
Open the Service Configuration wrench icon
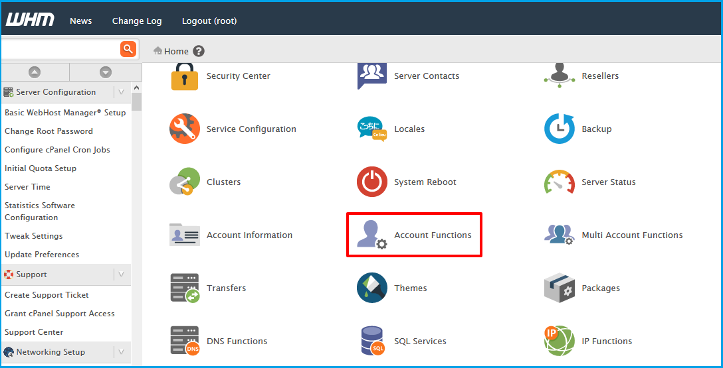click(184, 129)
